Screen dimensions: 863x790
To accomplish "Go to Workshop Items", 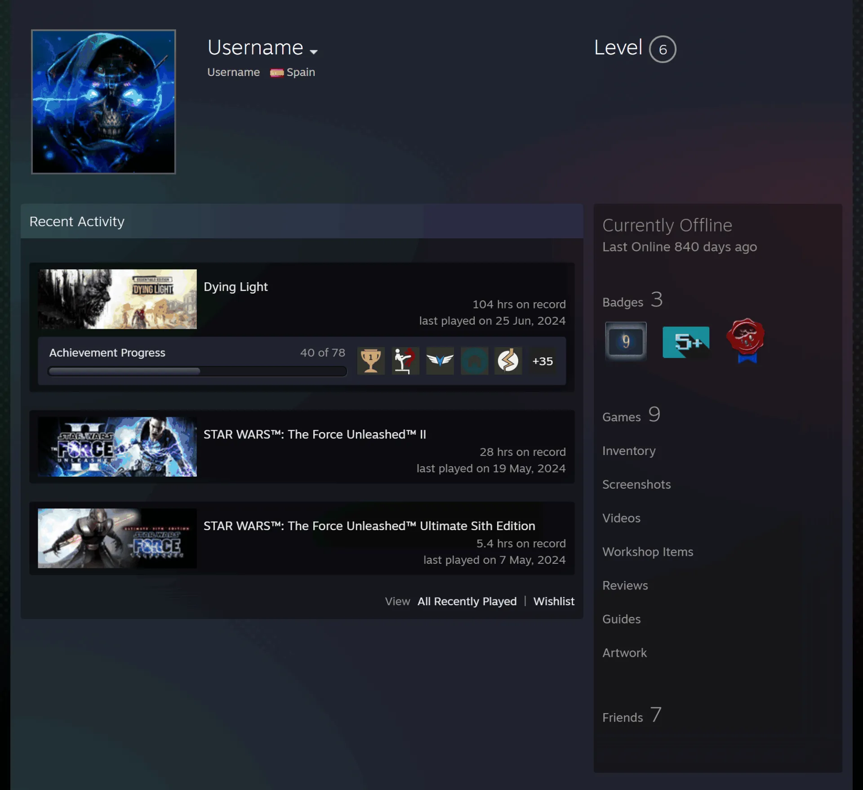I will (648, 552).
